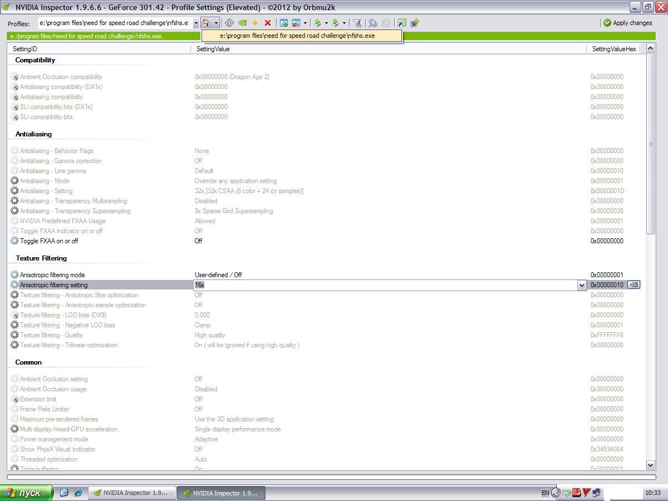This screenshot has width=668, height=501.
Task: Click the Profiles combo box text field
Action: [x=115, y=23]
